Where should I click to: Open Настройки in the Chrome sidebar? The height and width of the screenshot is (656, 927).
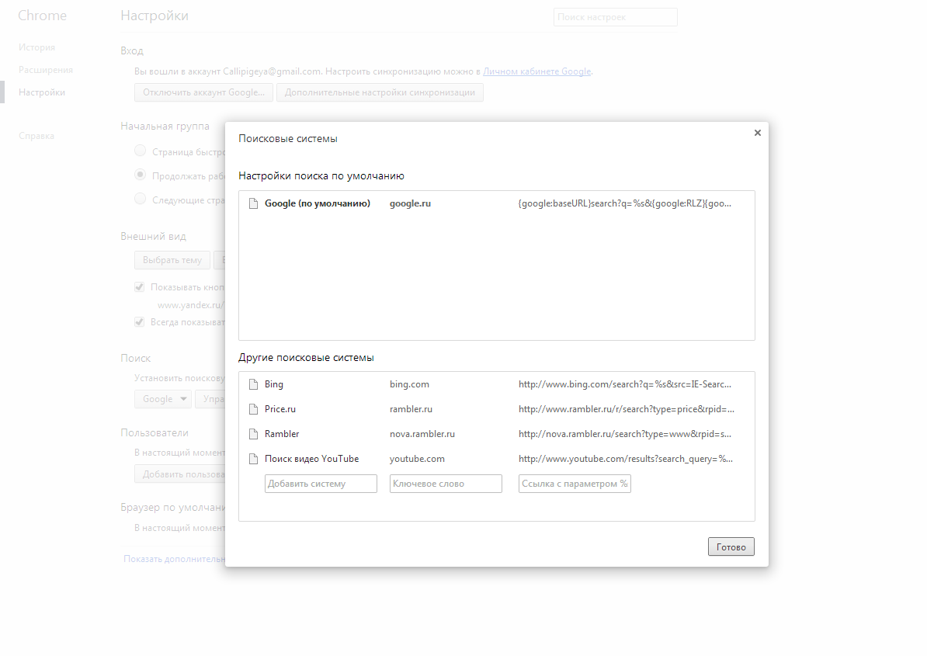coord(41,92)
